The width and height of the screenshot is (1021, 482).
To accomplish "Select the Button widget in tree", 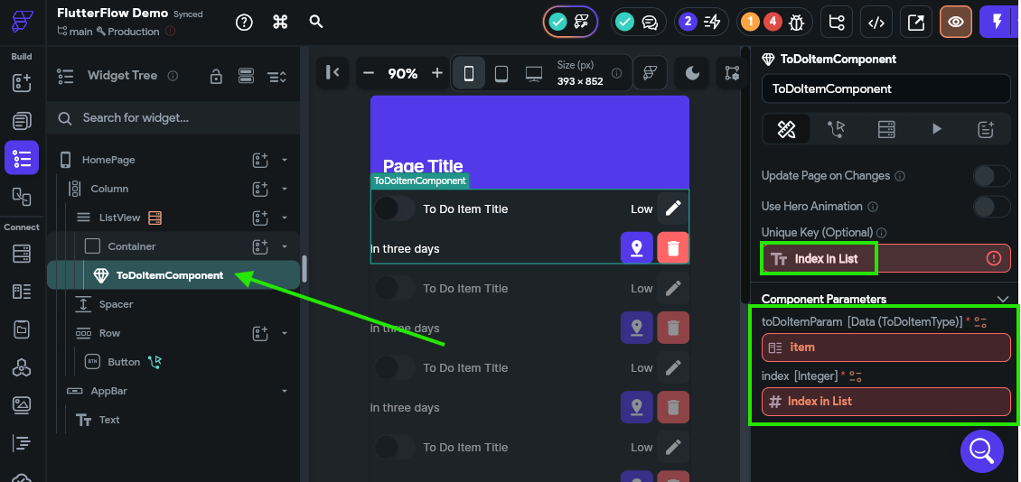I will click(x=124, y=362).
